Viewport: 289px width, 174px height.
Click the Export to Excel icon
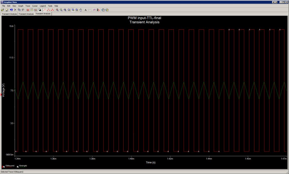pyautogui.click(x=103, y=10)
